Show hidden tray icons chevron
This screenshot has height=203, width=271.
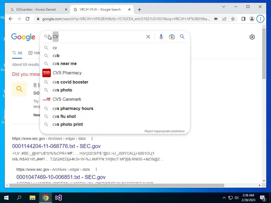(224, 198)
